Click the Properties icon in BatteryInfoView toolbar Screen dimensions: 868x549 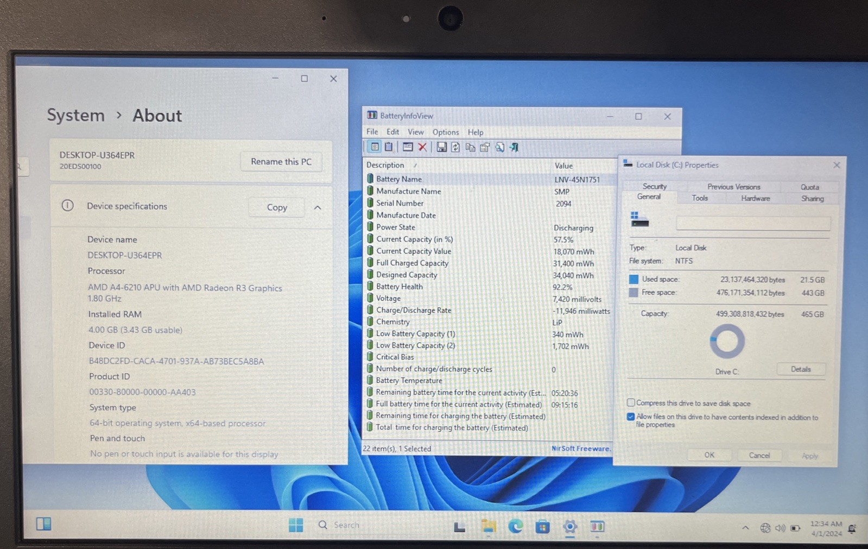coord(485,147)
